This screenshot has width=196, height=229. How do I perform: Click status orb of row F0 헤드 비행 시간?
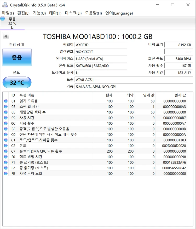pos(6,157)
